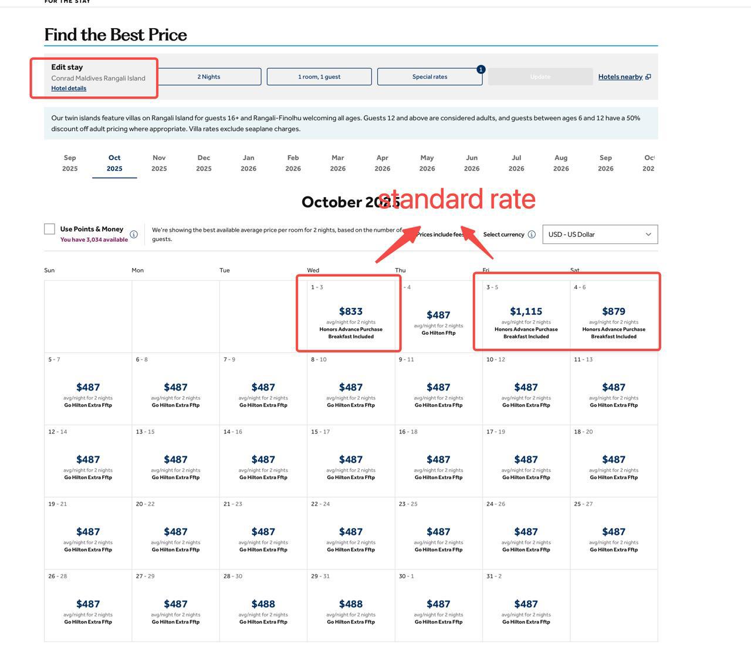Open the 1 room, 1 guest selector
Viewport: 751px width, 665px height.
[319, 77]
